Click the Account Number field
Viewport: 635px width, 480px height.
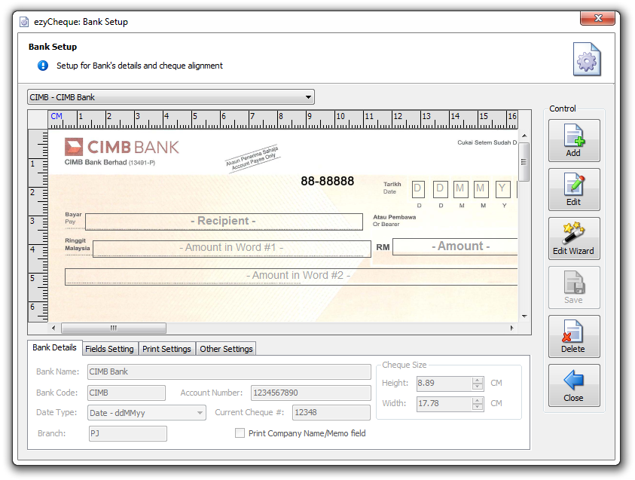[311, 393]
